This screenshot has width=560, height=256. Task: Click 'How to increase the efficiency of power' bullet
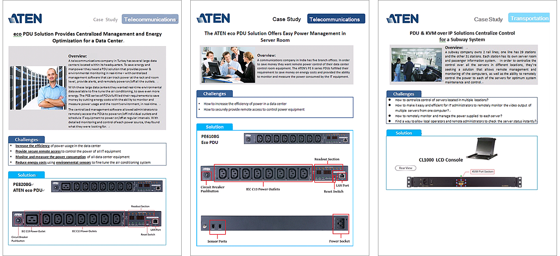245,104
